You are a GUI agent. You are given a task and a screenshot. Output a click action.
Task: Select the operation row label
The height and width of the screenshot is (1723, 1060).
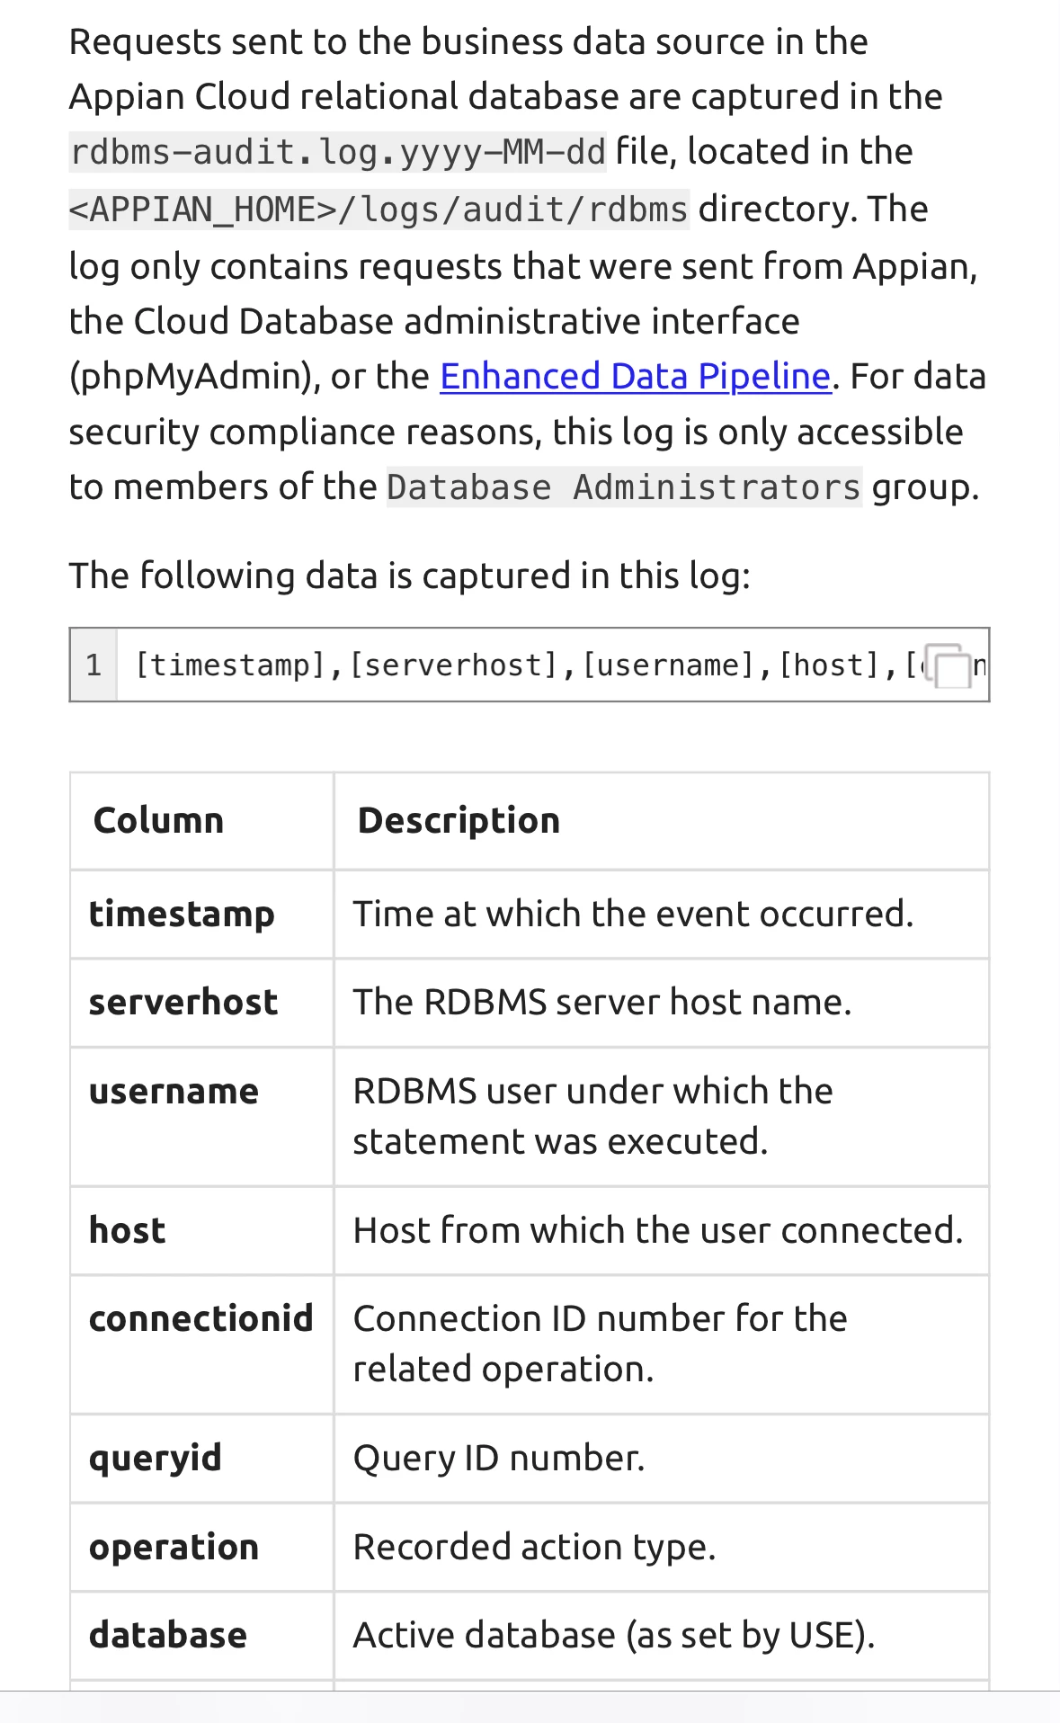(x=174, y=1547)
